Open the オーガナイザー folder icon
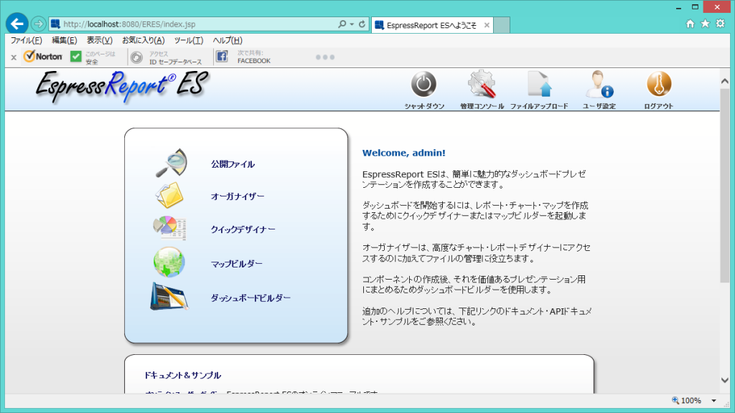The image size is (735, 413). 170,196
